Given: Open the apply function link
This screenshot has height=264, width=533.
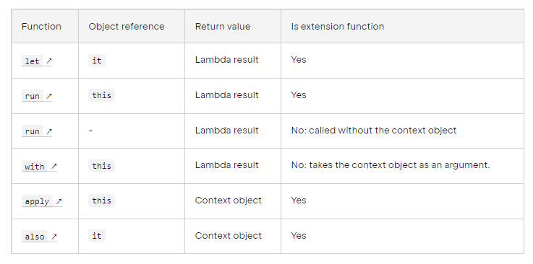Looking at the screenshot, I should (37, 201).
